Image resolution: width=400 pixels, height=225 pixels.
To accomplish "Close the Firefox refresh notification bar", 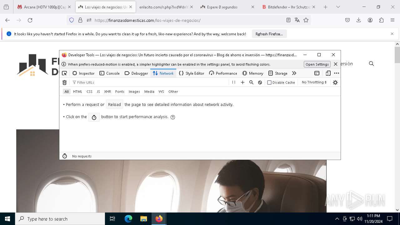I will tap(392, 34).
